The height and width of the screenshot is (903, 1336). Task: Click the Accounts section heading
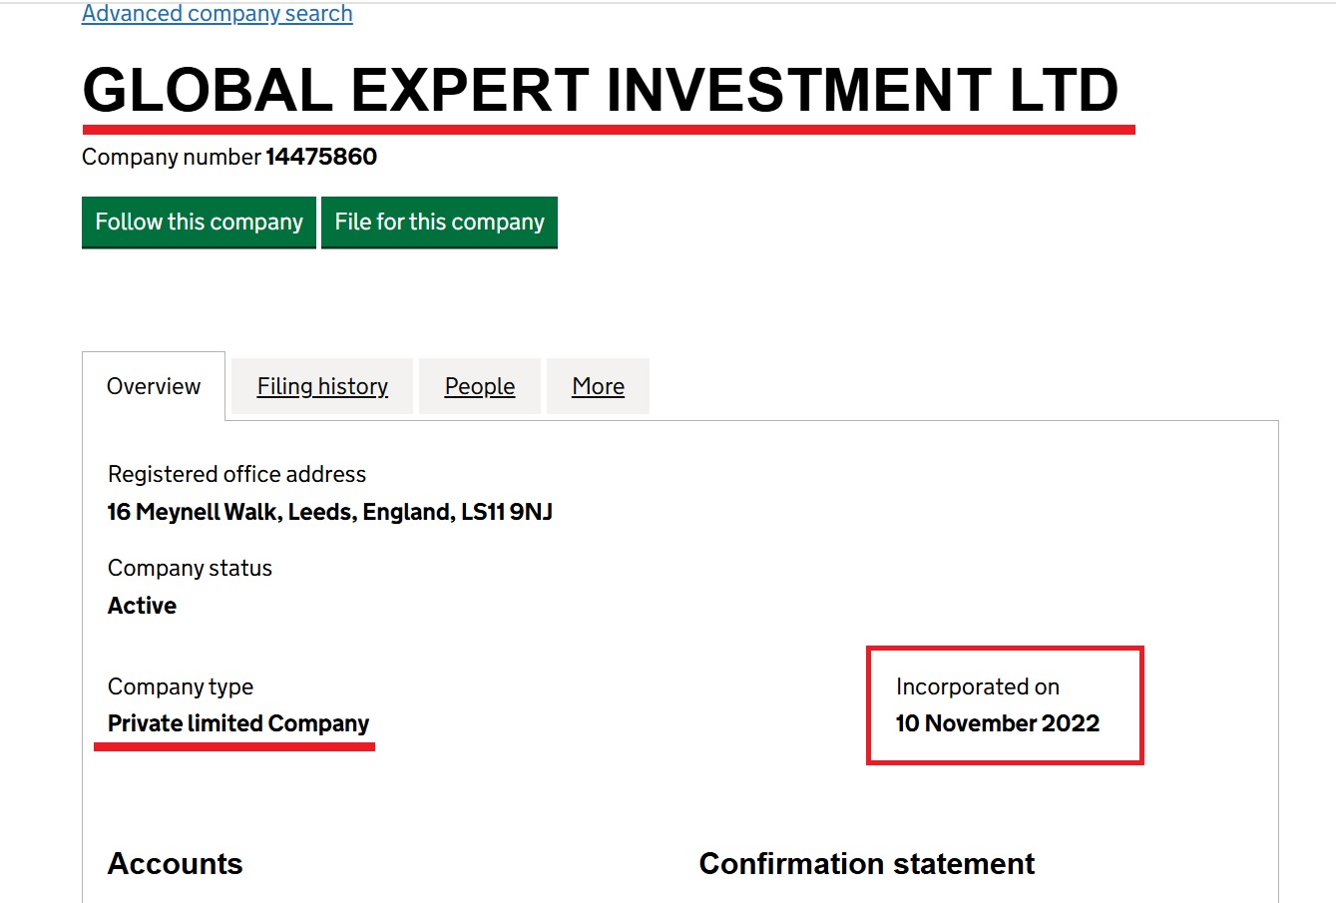[176, 863]
